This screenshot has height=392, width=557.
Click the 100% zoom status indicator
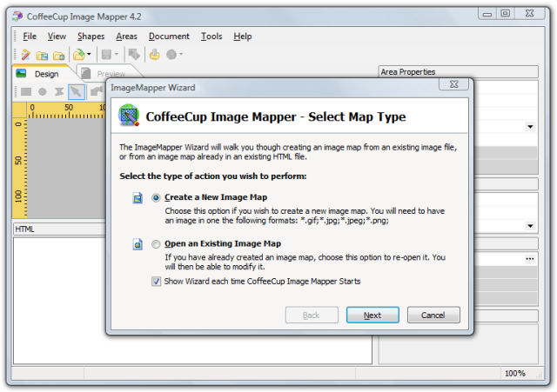[515, 374]
